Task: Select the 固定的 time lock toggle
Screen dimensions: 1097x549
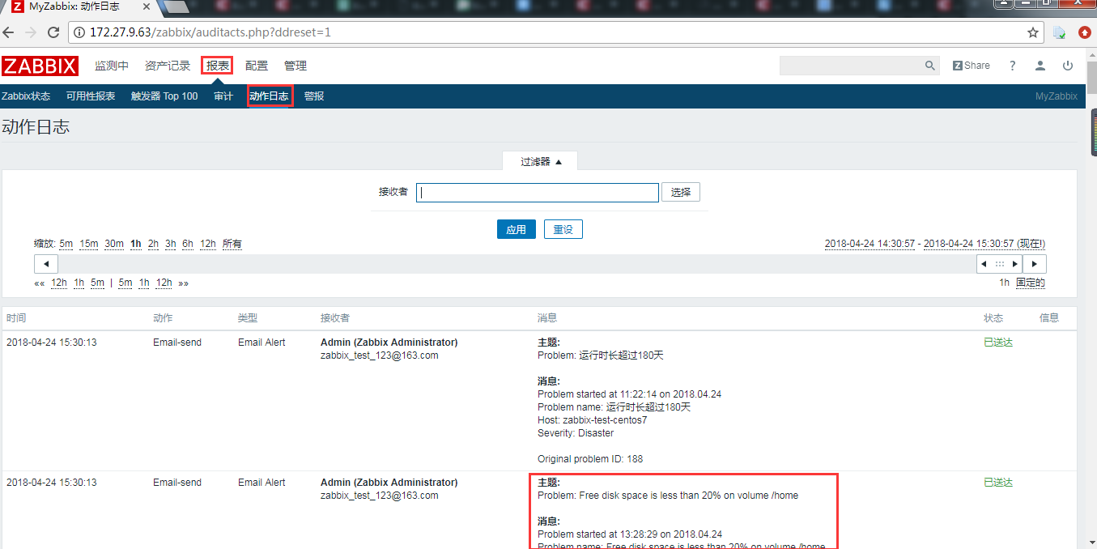Action: (1030, 283)
